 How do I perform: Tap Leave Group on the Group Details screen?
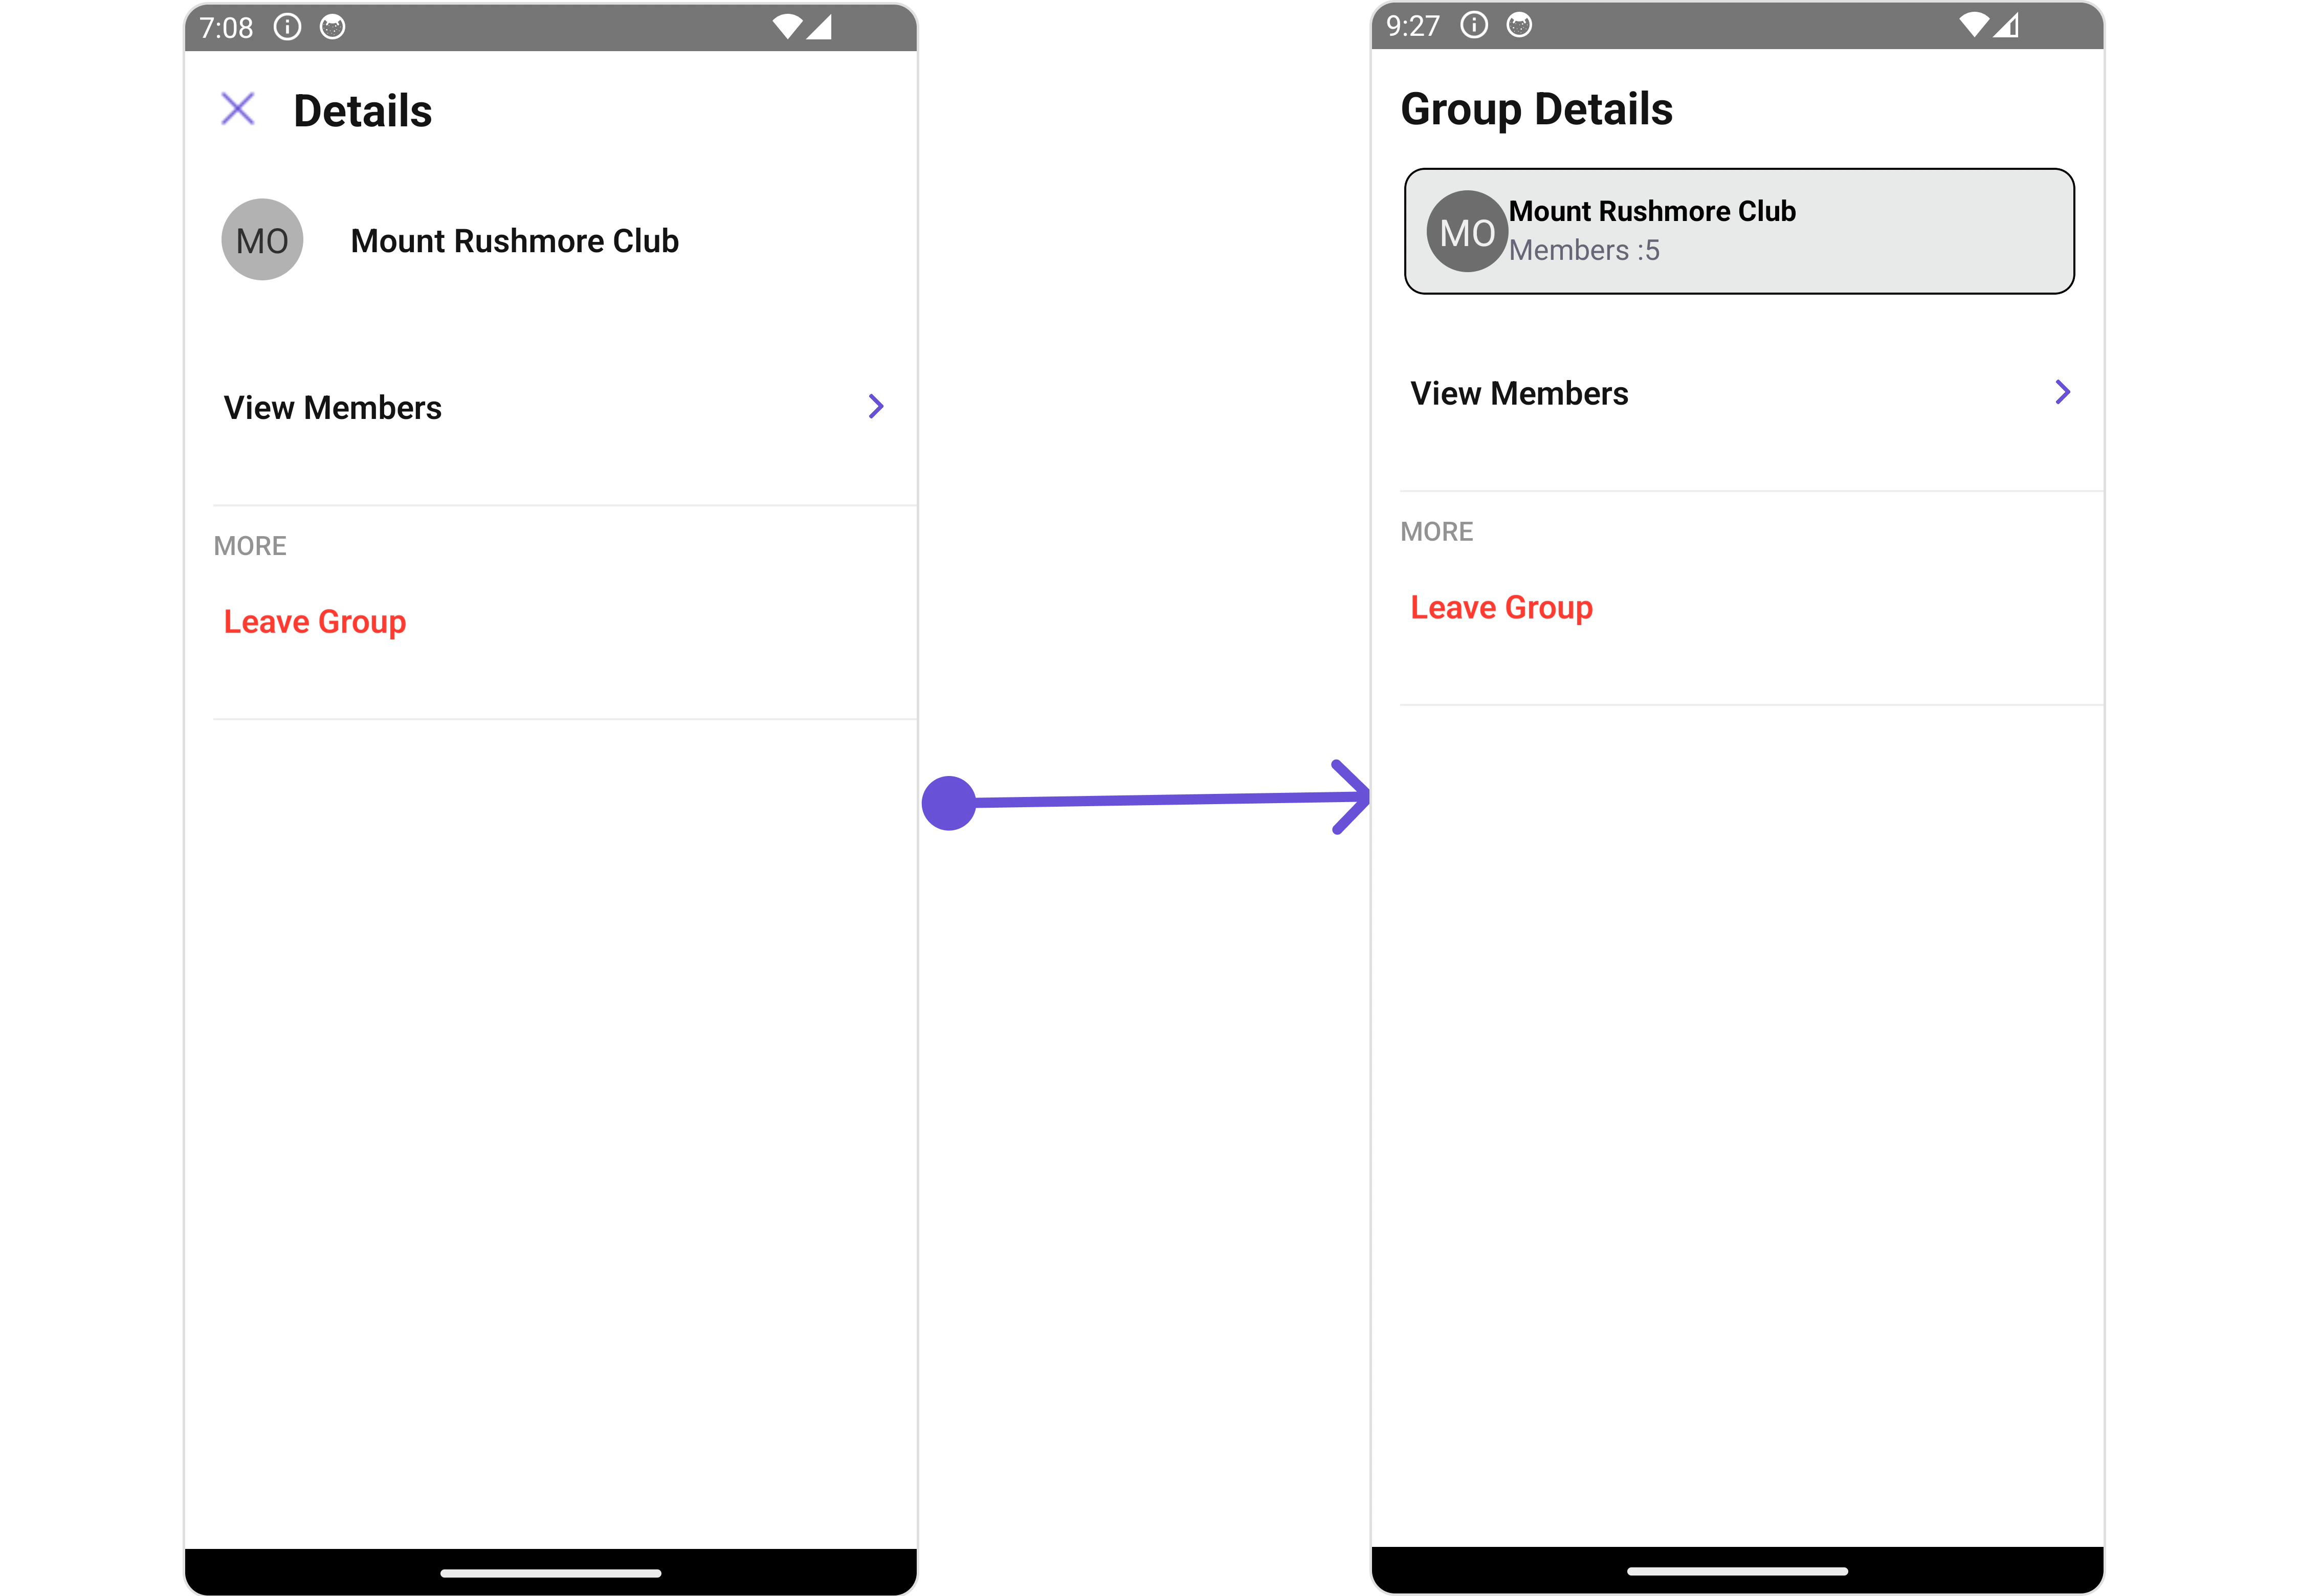pos(1501,608)
